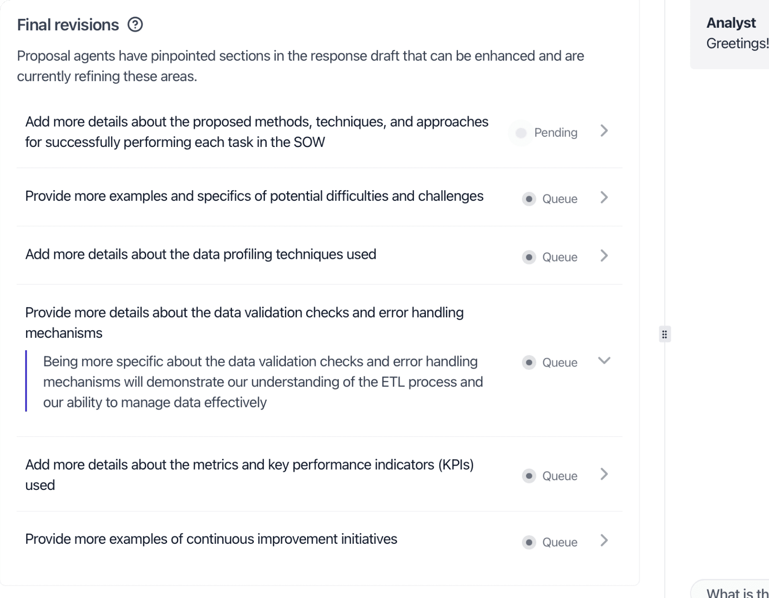The width and height of the screenshot is (769, 598).
Task: Click the panel resize drag handle
Action: coord(664,334)
